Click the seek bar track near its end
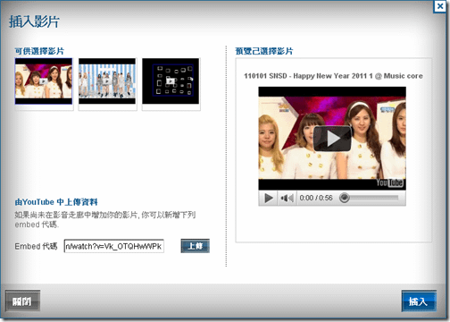The width and height of the screenshot is (450, 322). click(393, 198)
